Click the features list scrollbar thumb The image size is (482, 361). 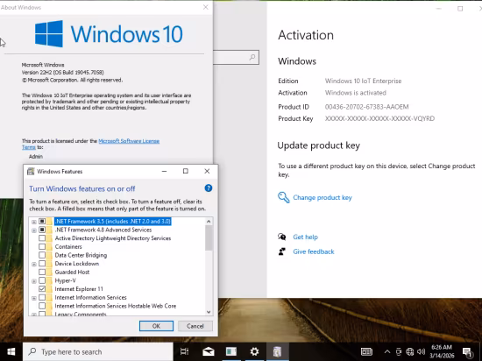pos(209,238)
